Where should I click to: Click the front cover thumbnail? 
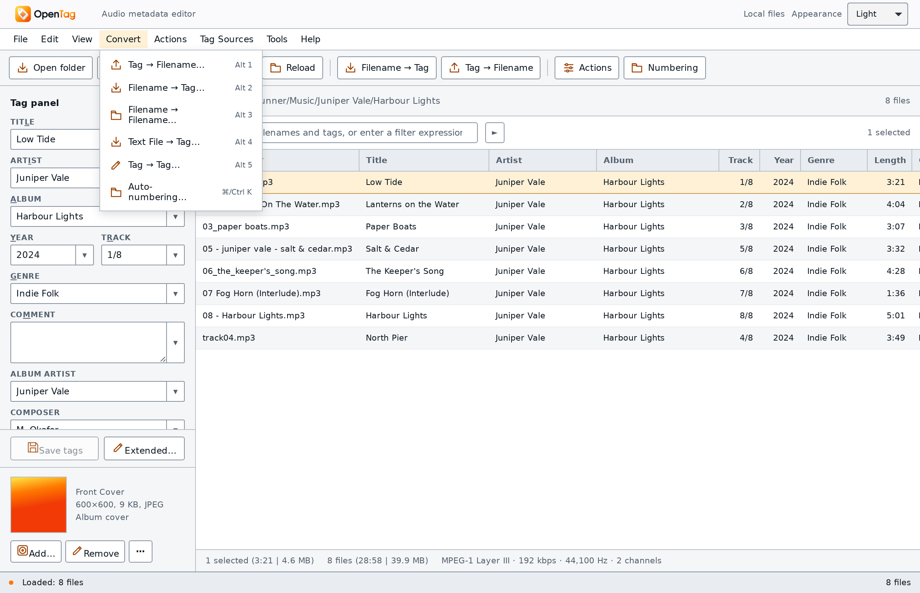point(39,504)
